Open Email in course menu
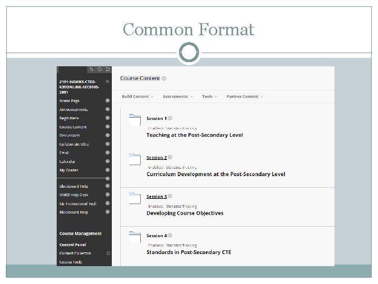This screenshot has height=284, width=378. click(x=64, y=153)
